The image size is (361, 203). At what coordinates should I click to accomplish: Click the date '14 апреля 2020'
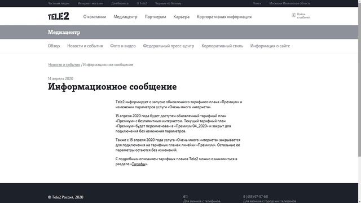[60, 78]
